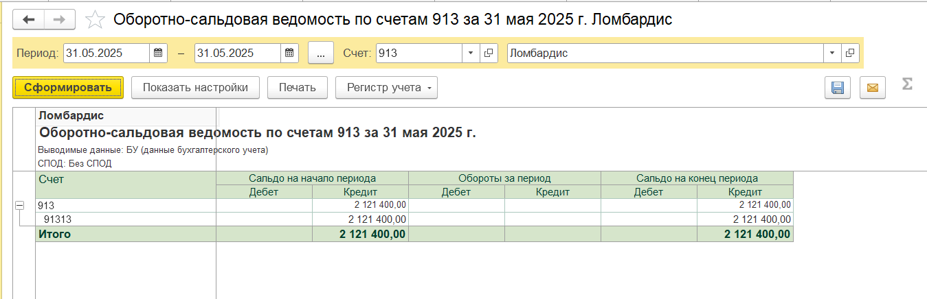Send report by email envelope icon
This screenshot has height=299, width=927.
pos(873,88)
